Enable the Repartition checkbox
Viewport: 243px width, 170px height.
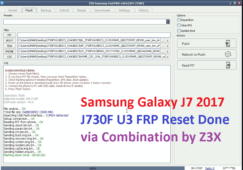pos(179,20)
